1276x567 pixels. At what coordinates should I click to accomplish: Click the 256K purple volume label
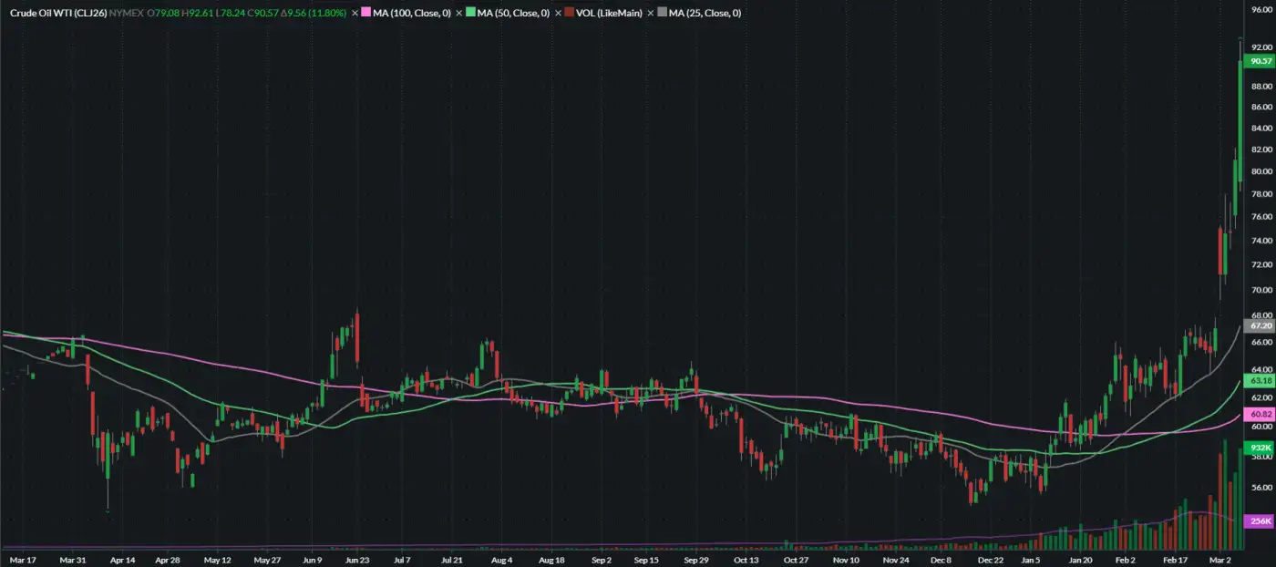coord(1261,521)
